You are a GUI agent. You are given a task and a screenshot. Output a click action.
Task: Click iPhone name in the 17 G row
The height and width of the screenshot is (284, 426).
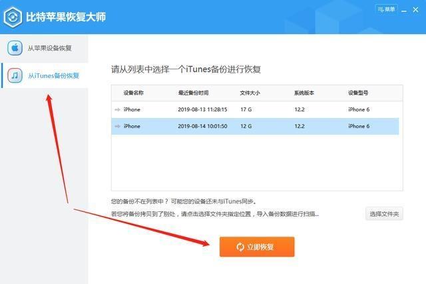point(132,109)
